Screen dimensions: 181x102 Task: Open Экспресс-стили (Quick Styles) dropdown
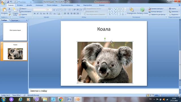tap(142, 11)
